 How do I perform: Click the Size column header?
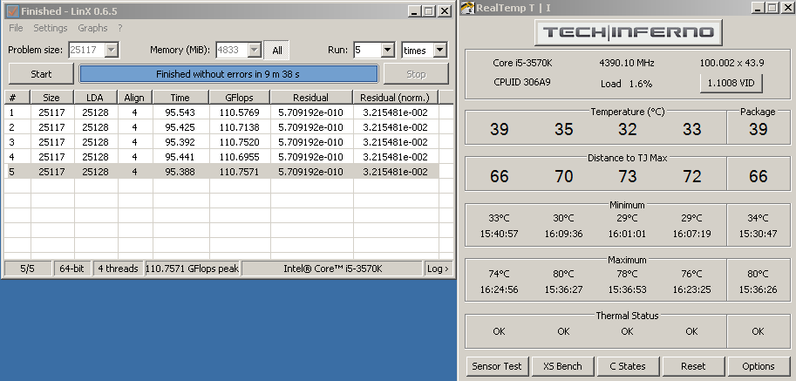pyautogui.click(x=51, y=98)
